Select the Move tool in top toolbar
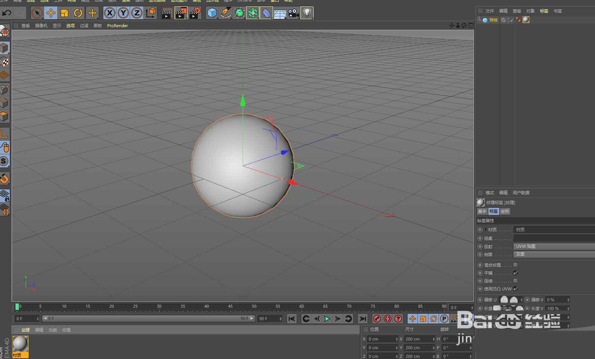595x359 pixels. point(51,13)
